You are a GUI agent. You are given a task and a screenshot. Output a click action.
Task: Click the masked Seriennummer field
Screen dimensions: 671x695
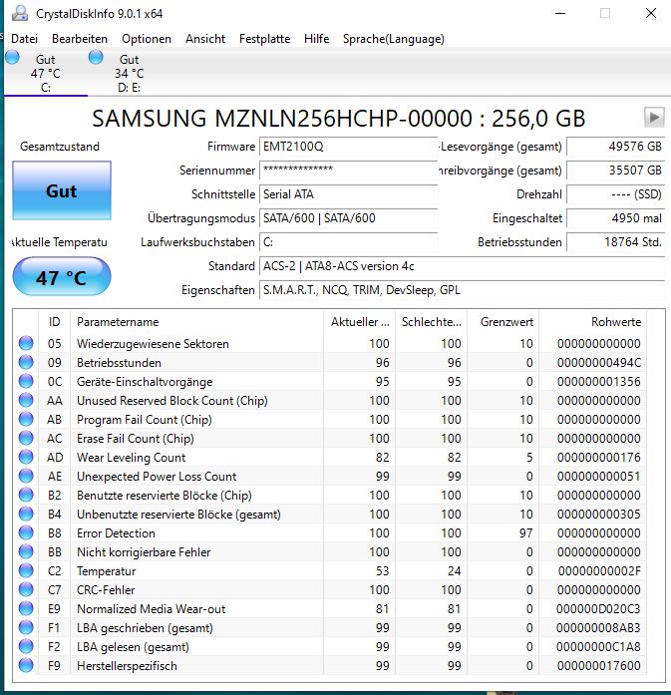tap(348, 171)
